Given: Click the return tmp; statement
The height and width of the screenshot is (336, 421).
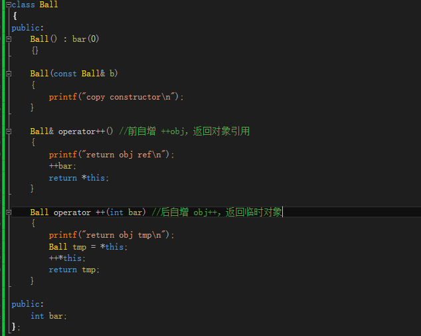Looking at the screenshot, I should (x=74, y=270).
